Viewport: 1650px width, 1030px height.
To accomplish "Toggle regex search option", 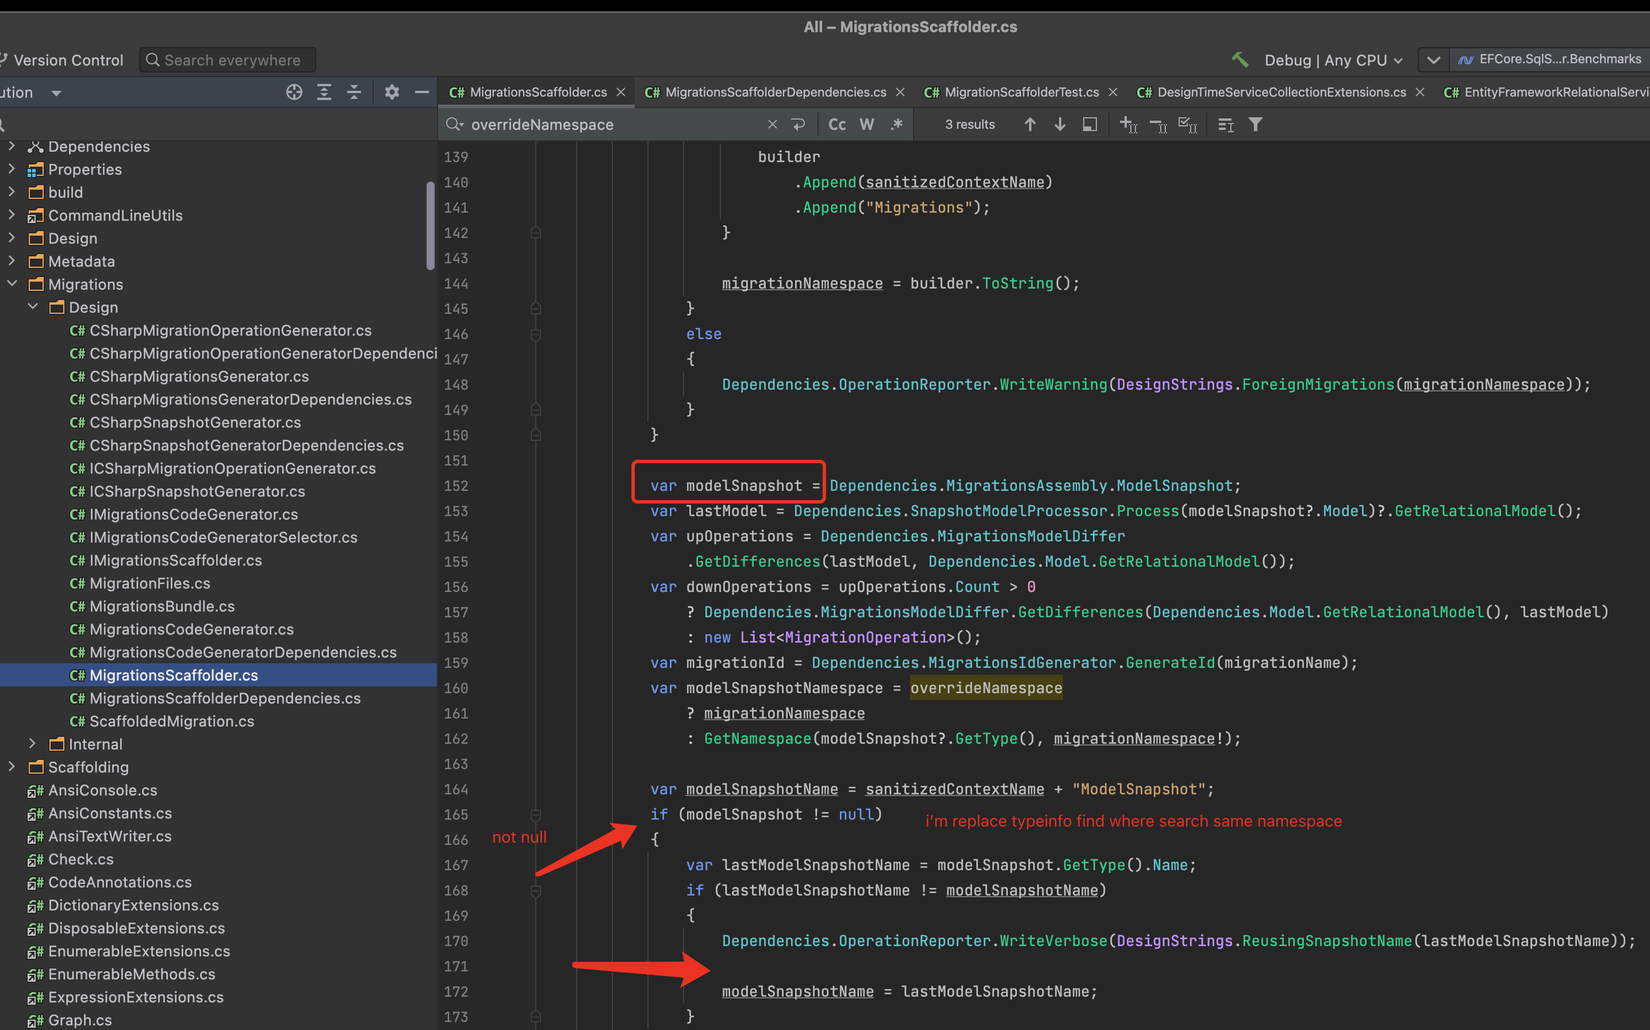I will click(x=896, y=124).
